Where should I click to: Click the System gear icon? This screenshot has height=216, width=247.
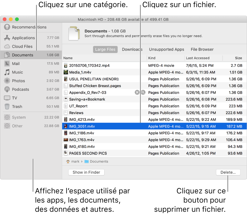7,117
